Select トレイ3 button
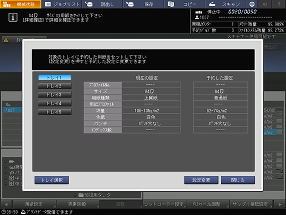Image resolution: width=286 pixels, height=215 pixels. [x=55, y=95]
